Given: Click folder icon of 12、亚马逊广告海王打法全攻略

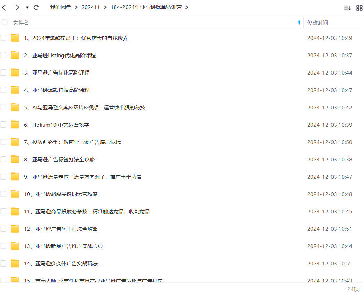Looking at the screenshot, I should tap(15, 229).
